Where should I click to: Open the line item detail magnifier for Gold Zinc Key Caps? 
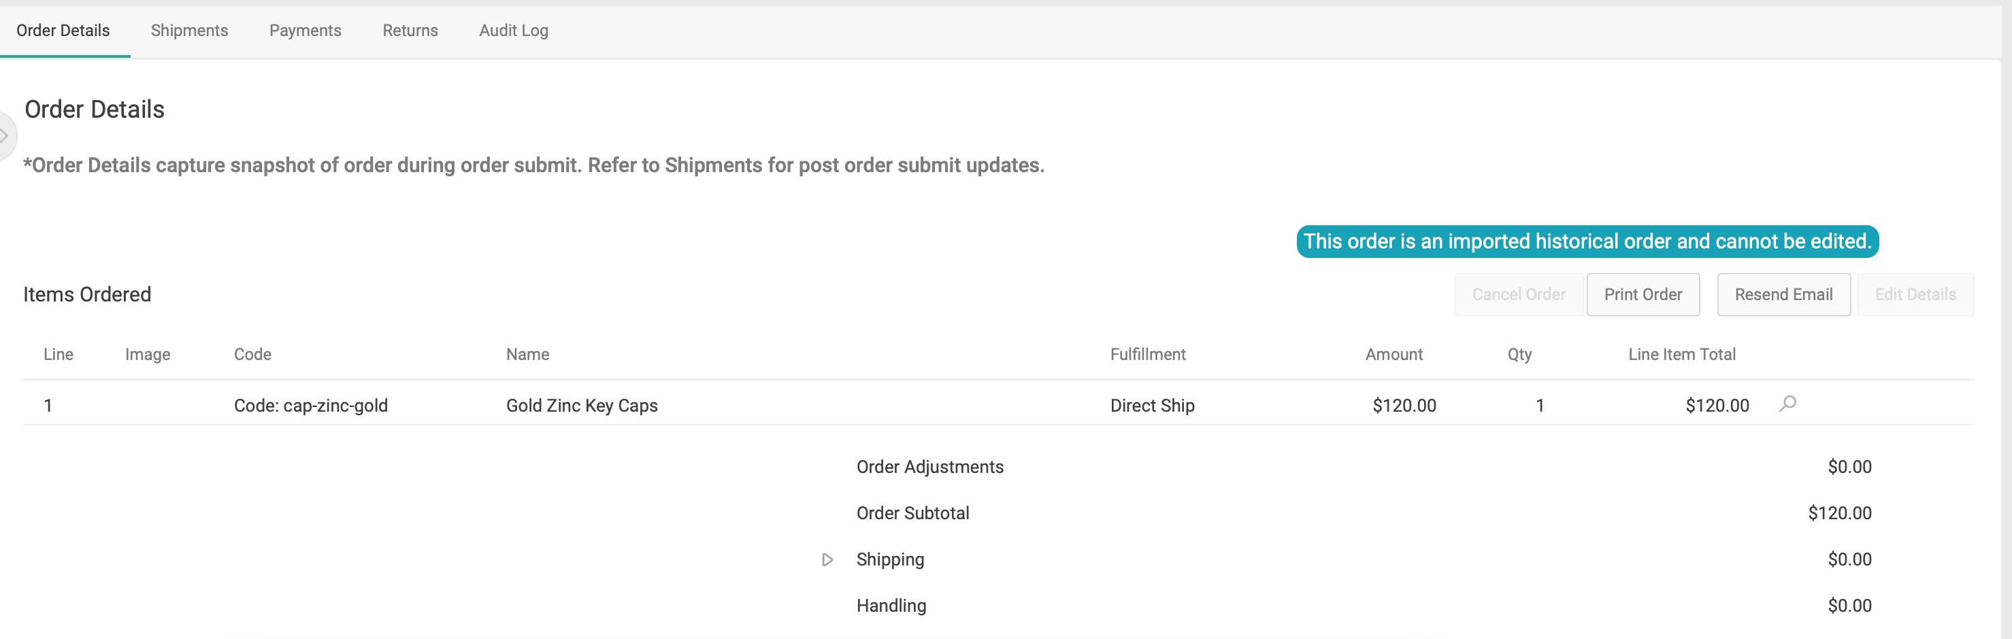click(1788, 405)
